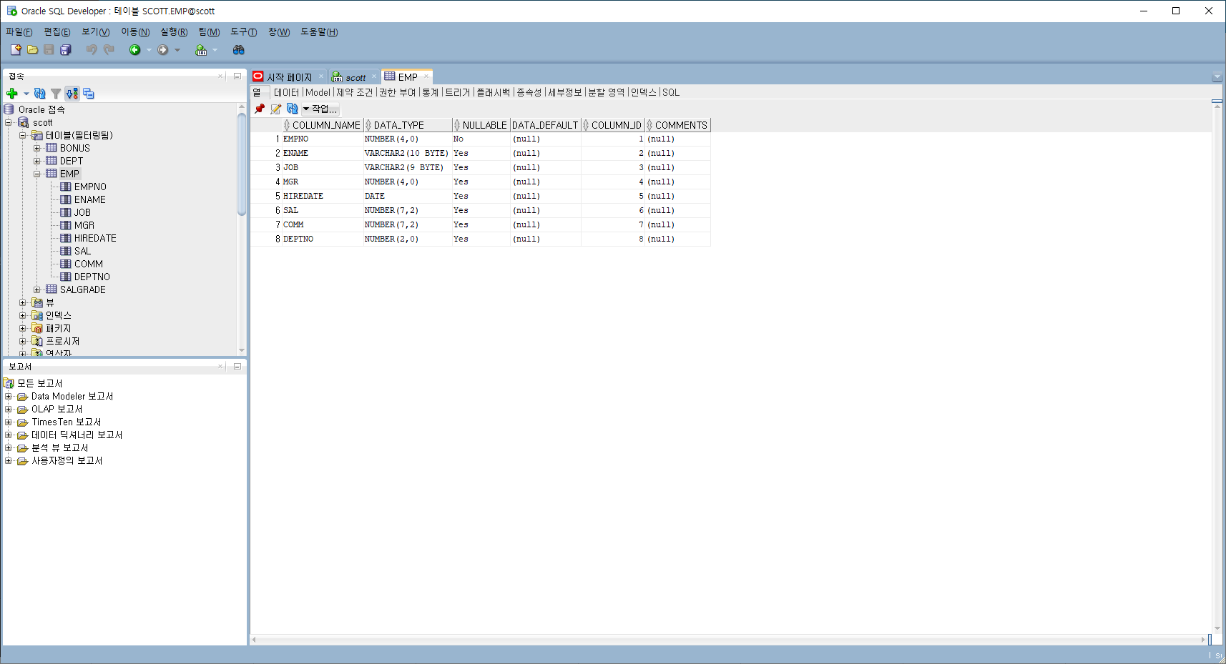Click the gray Forward navigation icon
Screen dimensions: 1226x664
click(x=163, y=50)
